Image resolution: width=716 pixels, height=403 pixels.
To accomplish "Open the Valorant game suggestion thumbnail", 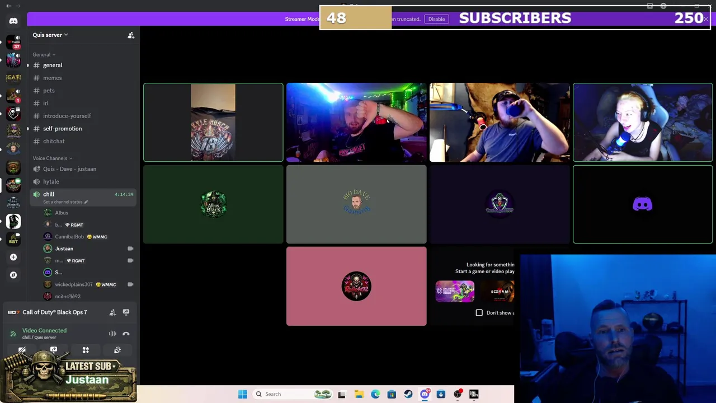I will click(x=455, y=292).
